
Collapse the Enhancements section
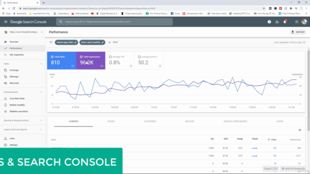click(x=41, y=92)
